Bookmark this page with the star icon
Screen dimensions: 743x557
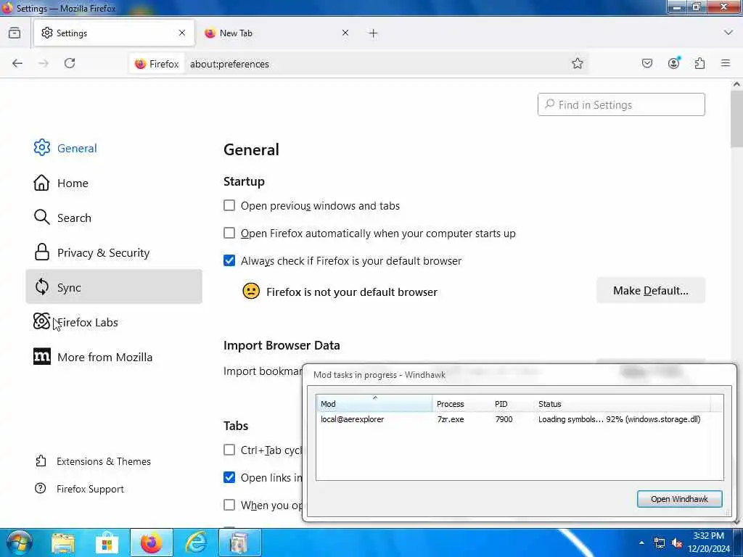(x=577, y=64)
